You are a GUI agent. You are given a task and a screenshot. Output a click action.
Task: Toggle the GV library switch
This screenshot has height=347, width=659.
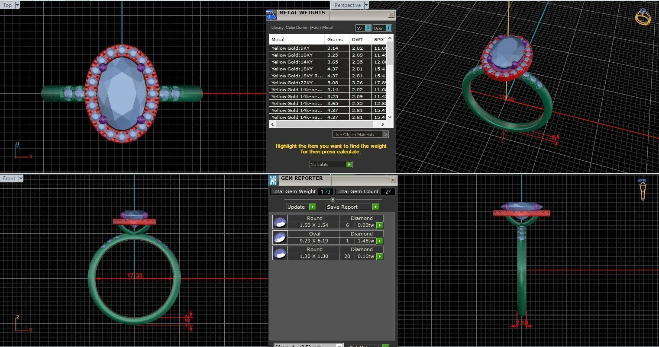pos(363,28)
